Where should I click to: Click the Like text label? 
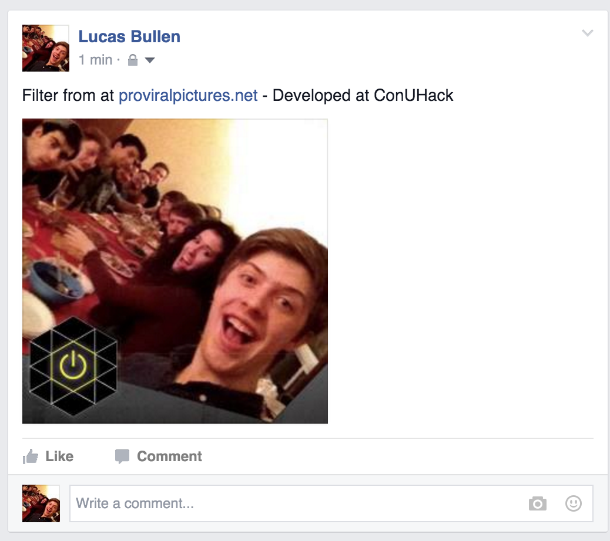[59, 457]
